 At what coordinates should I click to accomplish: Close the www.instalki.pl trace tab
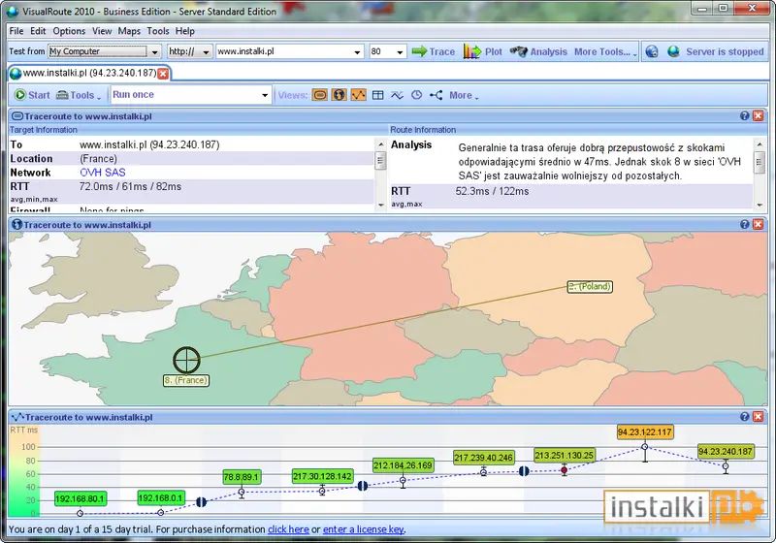click(163, 74)
